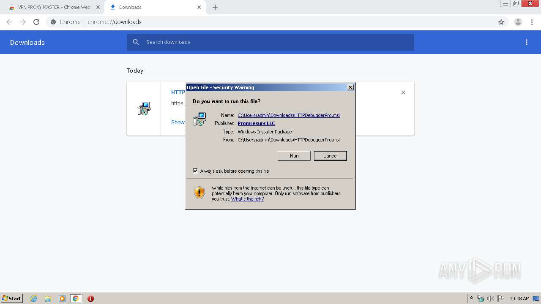This screenshot has width=541, height=304.
Task: Click the Chrome site info icon
Action: (53, 22)
